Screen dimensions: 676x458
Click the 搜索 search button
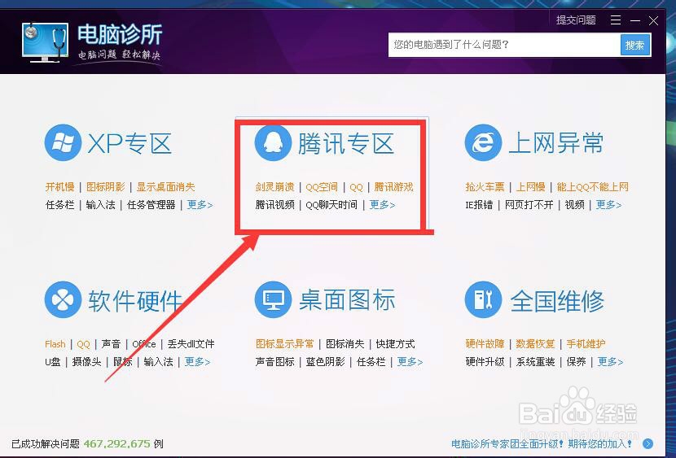pos(635,46)
